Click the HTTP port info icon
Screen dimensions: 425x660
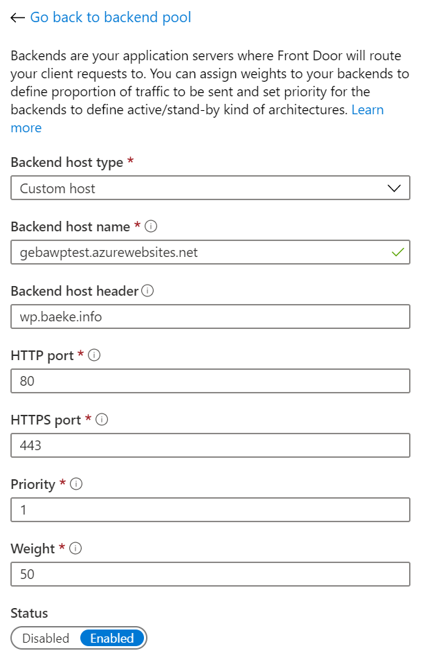tap(95, 355)
